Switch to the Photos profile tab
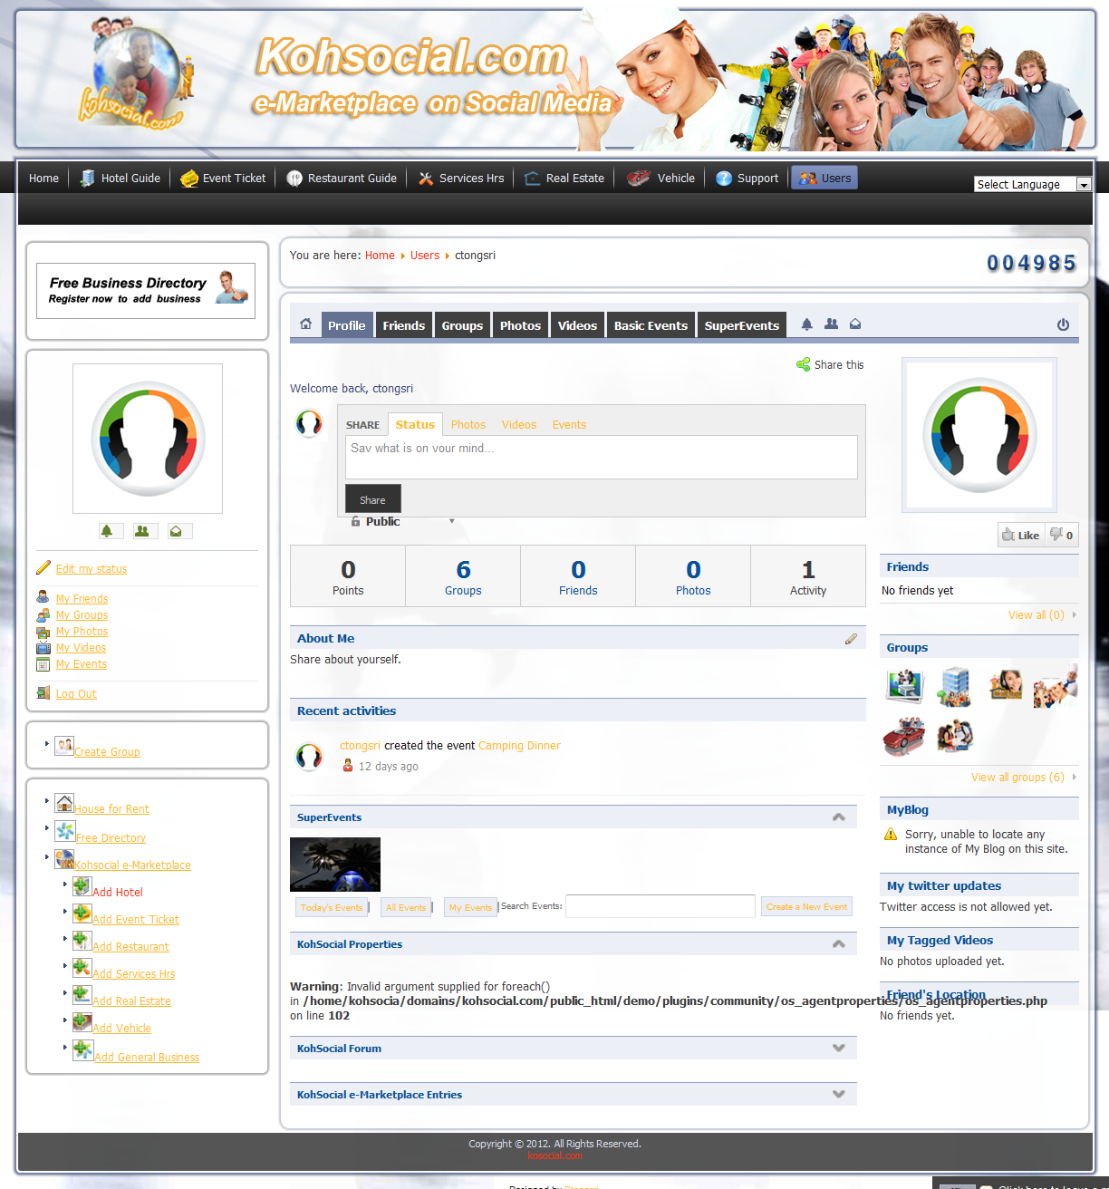The height and width of the screenshot is (1189, 1109). (x=520, y=325)
